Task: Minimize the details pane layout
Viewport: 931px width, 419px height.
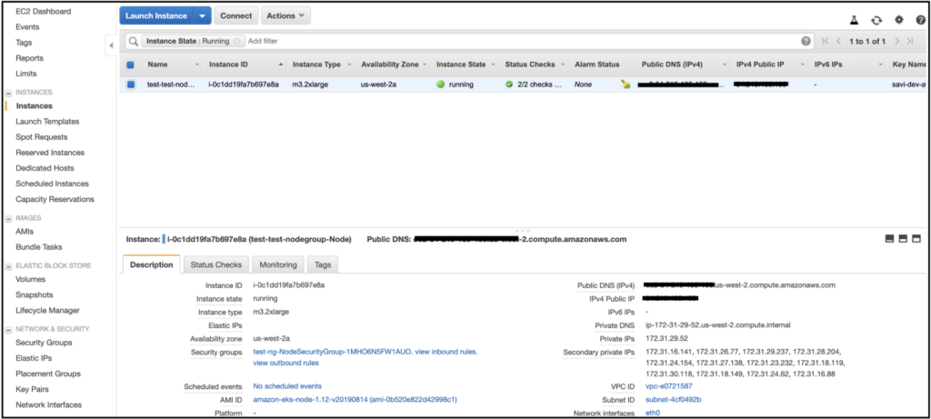Action: click(x=889, y=238)
